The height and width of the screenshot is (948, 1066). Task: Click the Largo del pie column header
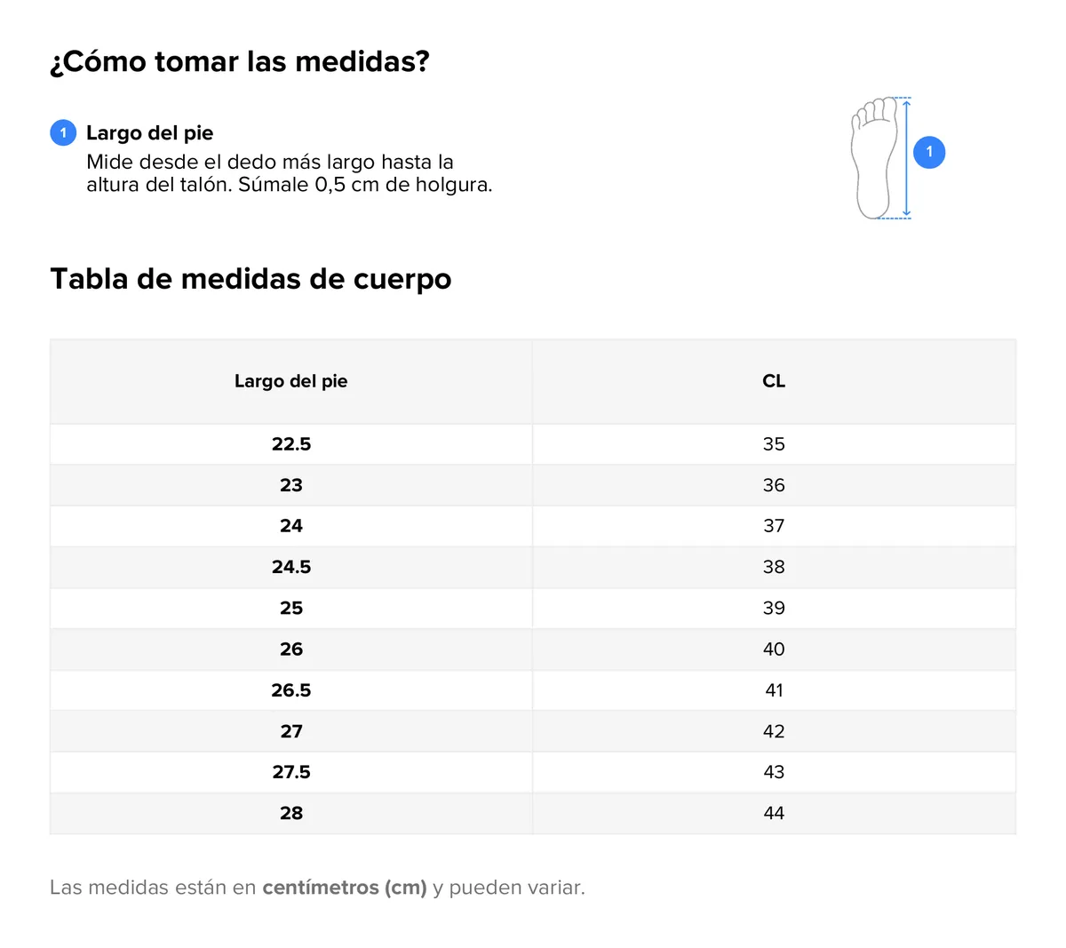[x=291, y=381]
